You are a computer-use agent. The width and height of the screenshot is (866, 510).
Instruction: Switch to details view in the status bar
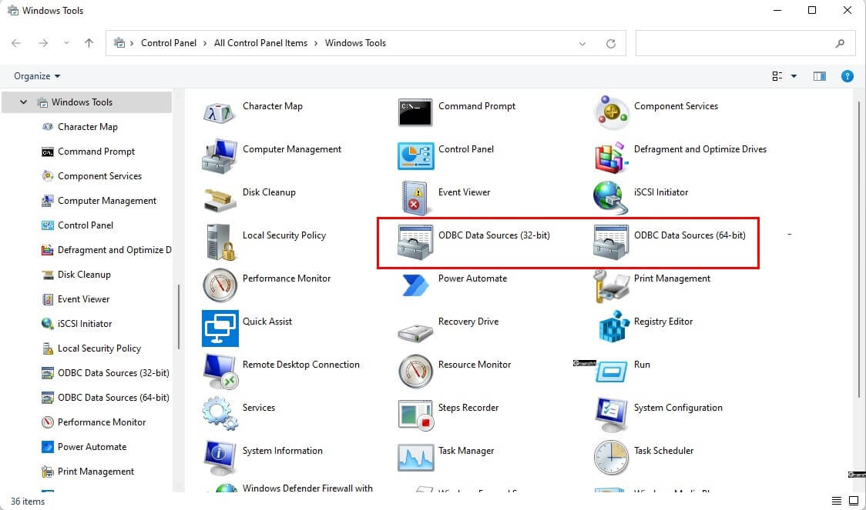point(837,501)
